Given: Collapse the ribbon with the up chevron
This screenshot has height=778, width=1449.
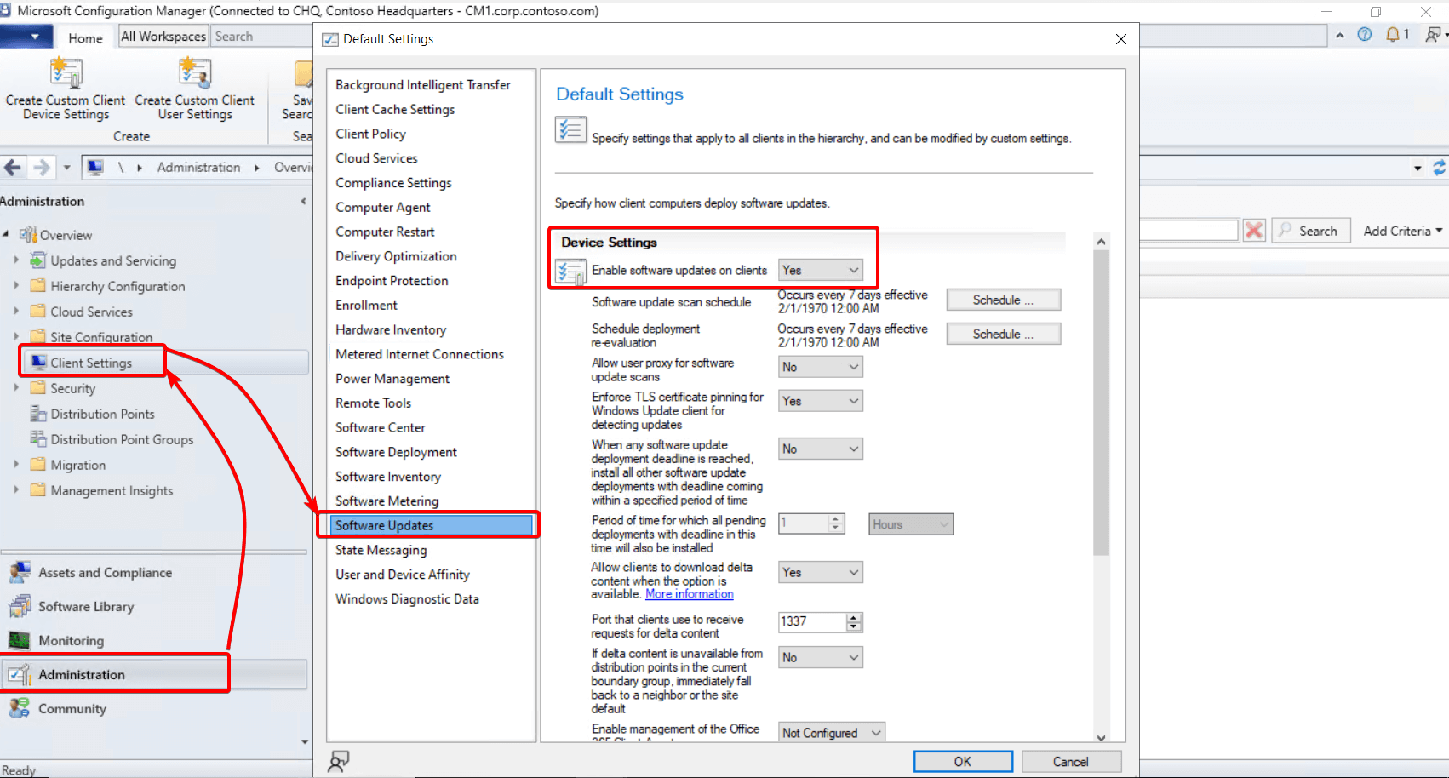Looking at the screenshot, I should [1340, 35].
